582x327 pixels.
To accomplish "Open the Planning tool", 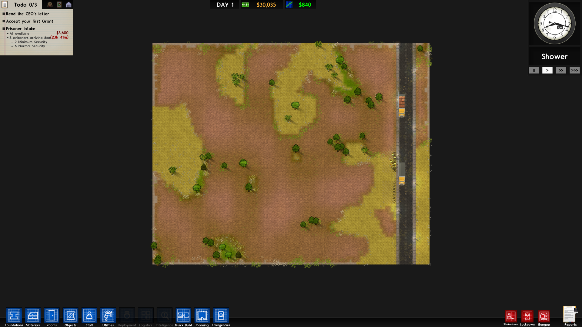I will (x=202, y=315).
